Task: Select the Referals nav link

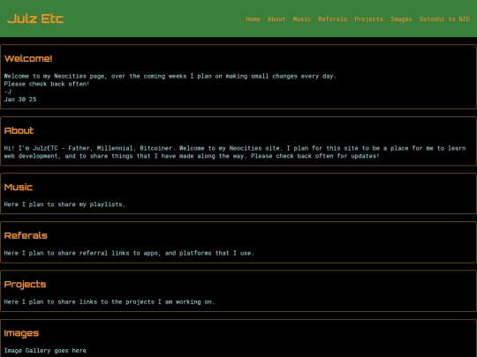Action: coord(332,19)
